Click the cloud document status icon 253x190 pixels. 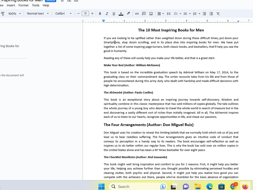click(76, 1)
